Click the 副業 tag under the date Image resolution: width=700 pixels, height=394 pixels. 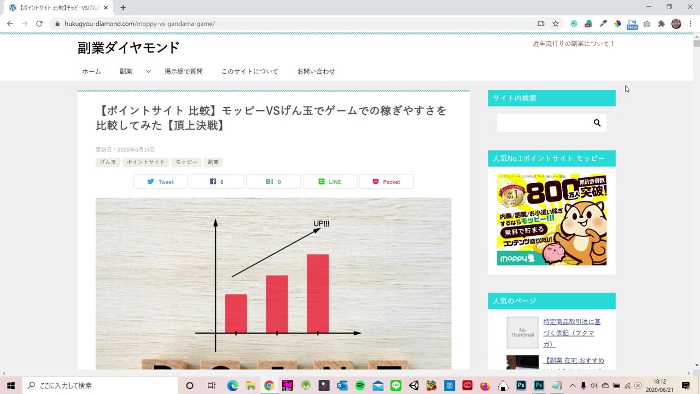(213, 163)
